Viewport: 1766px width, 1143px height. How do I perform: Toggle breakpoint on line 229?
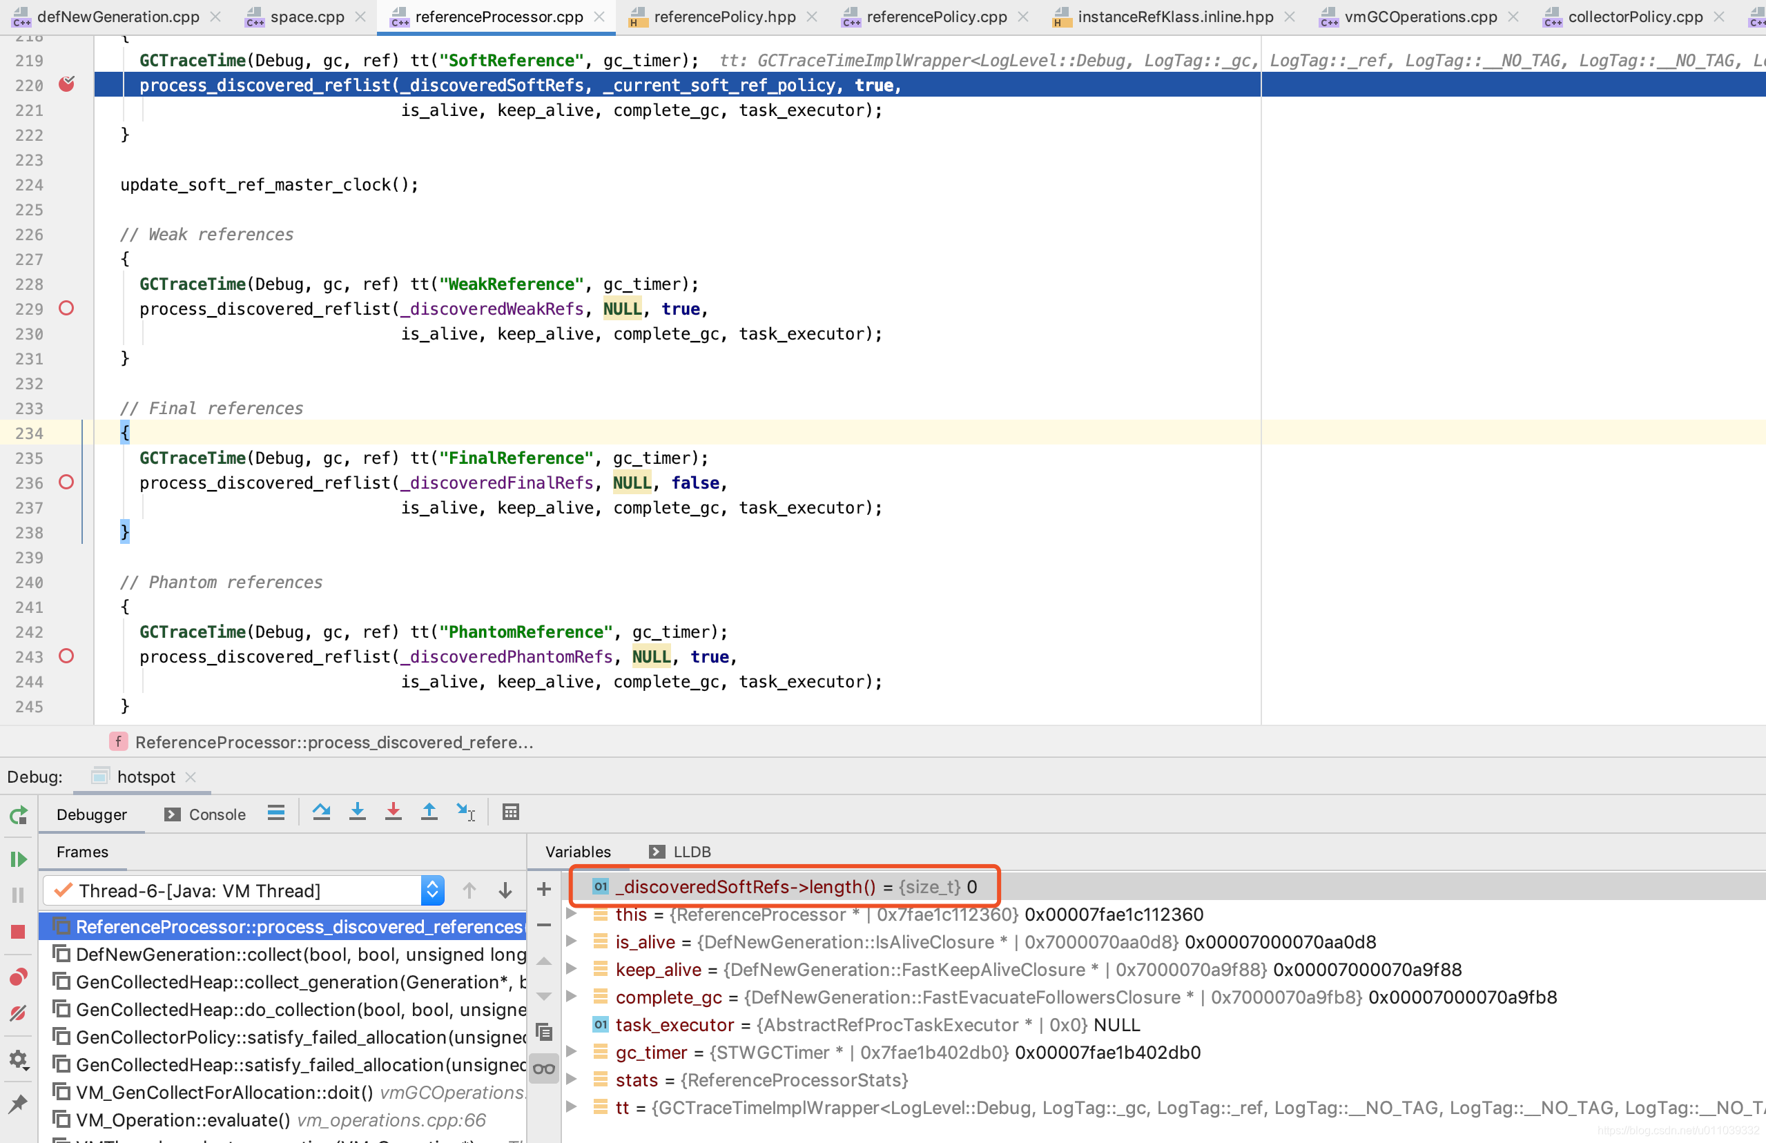(x=66, y=309)
